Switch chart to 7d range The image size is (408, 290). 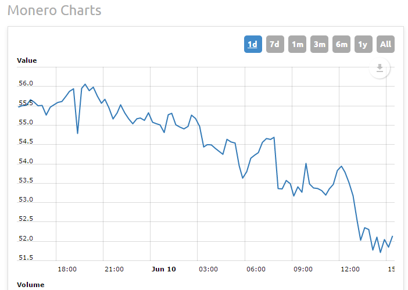[275, 44]
